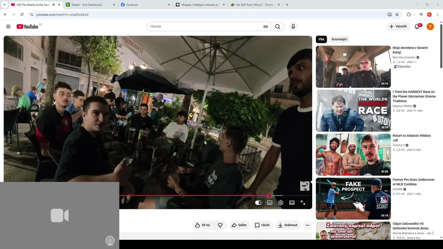Expand the tab search dropdown arrow
Screen dimensions: 443x249
coord(4,5)
